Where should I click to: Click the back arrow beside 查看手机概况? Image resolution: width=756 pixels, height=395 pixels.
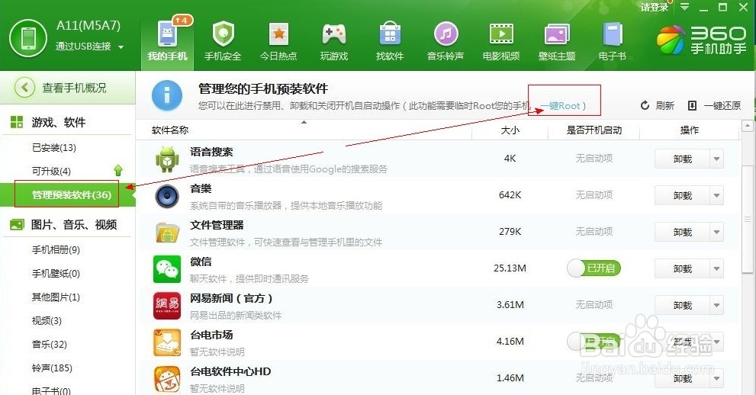click(24, 88)
